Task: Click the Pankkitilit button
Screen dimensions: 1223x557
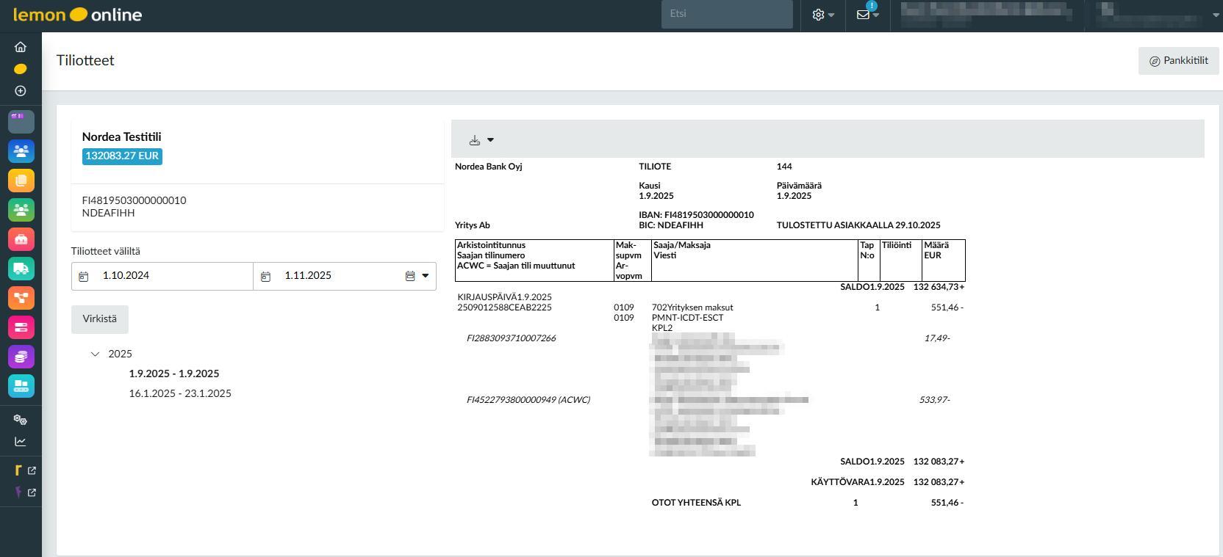Action: pyautogui.click(x=1178, y=61)
